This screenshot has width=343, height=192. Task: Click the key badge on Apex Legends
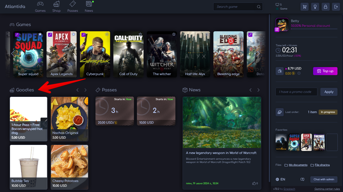click(50, 35)
